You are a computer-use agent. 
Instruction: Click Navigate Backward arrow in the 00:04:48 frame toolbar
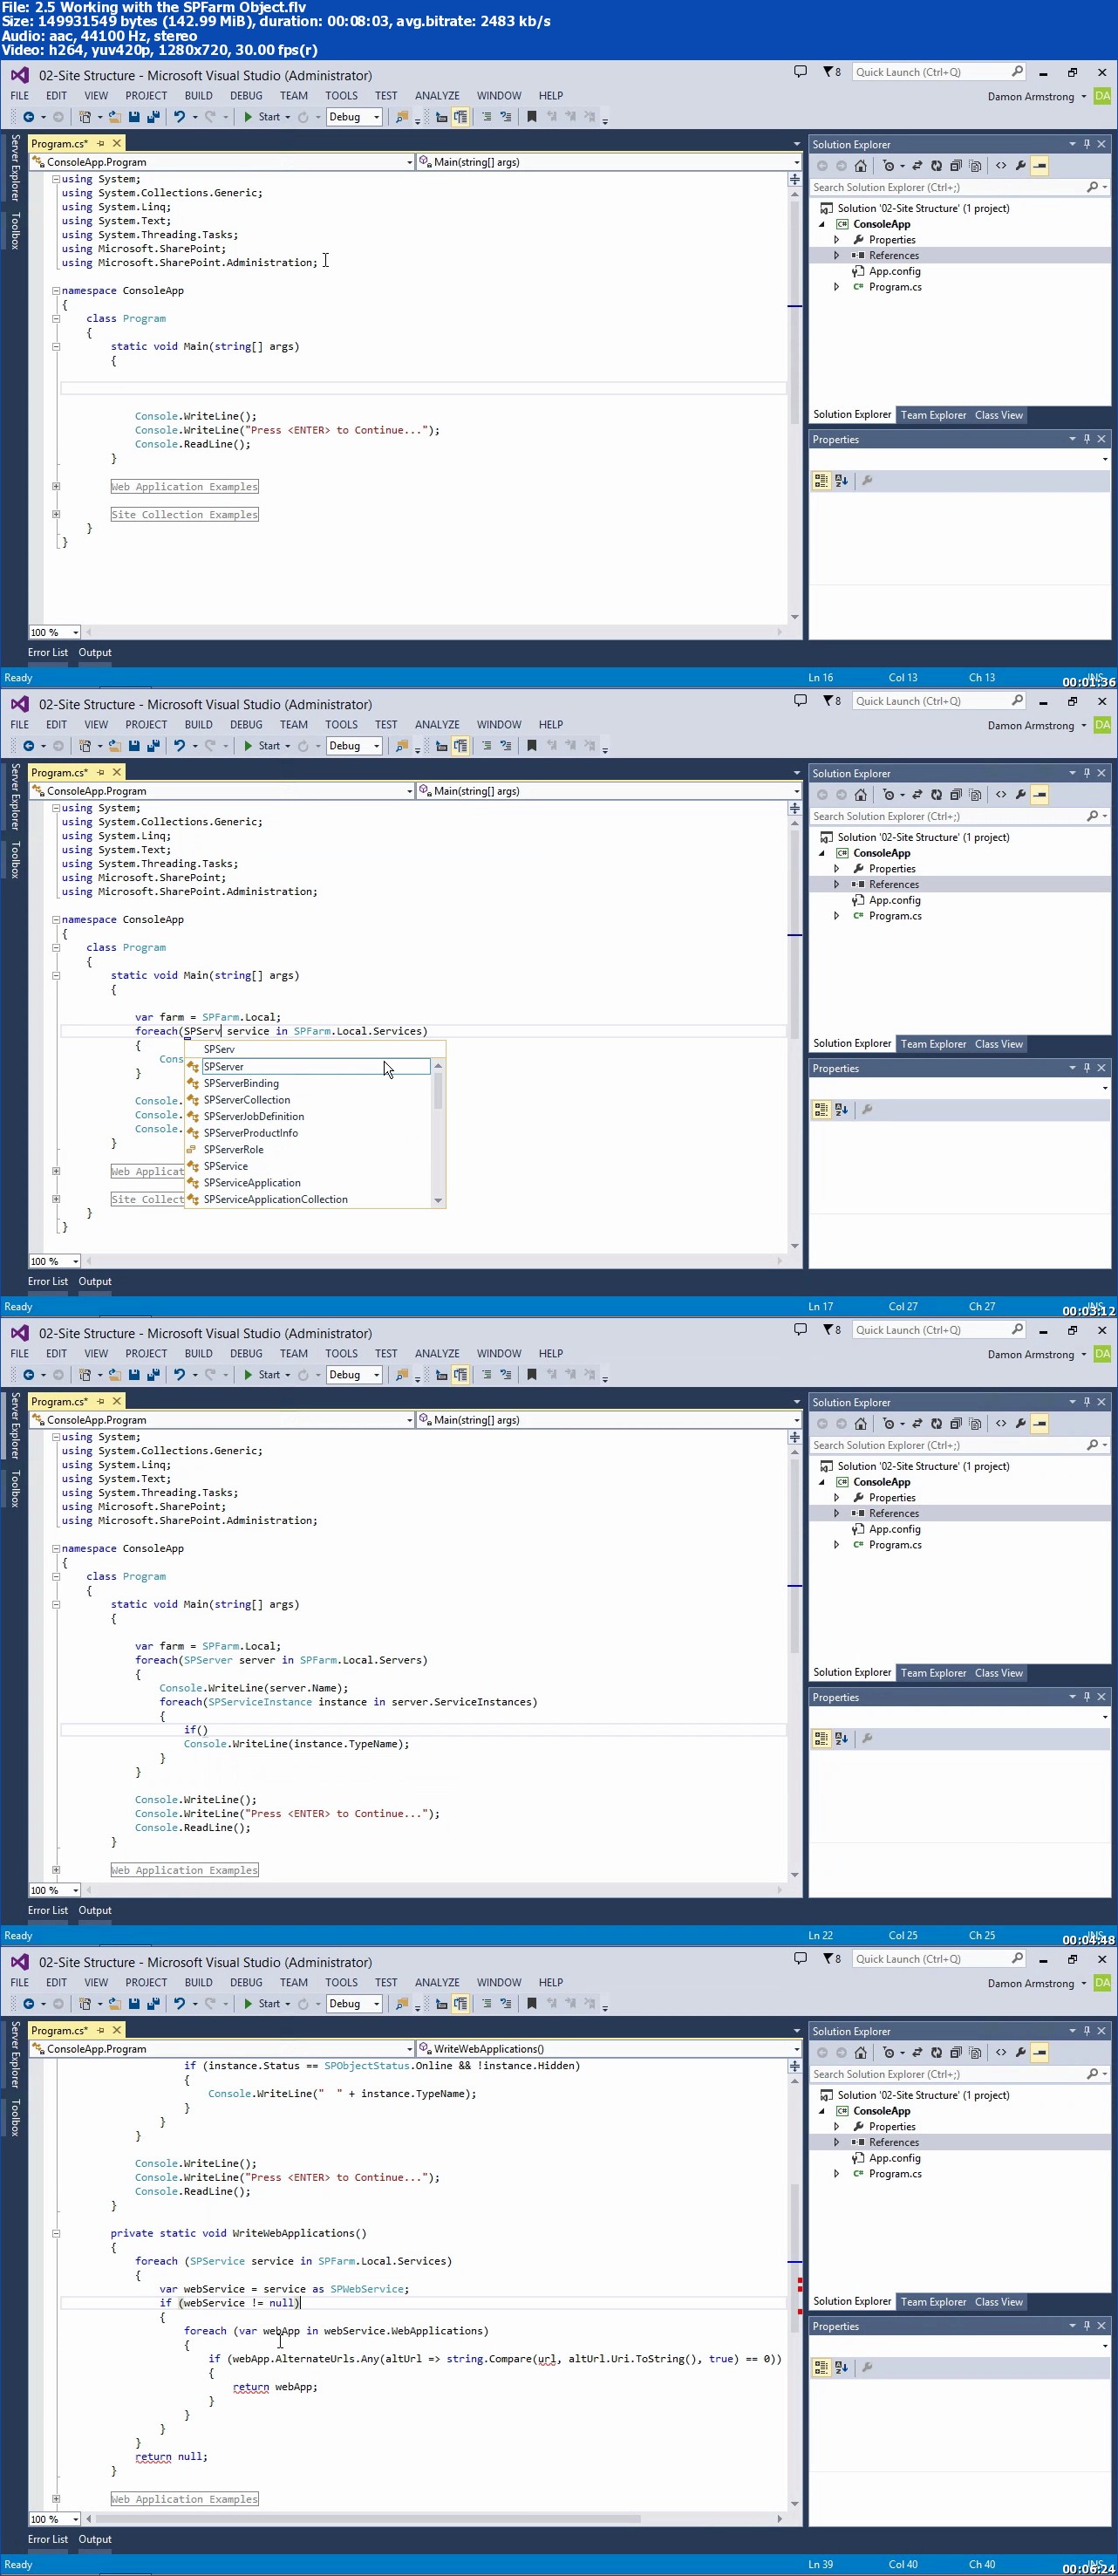pos(28,1375)
